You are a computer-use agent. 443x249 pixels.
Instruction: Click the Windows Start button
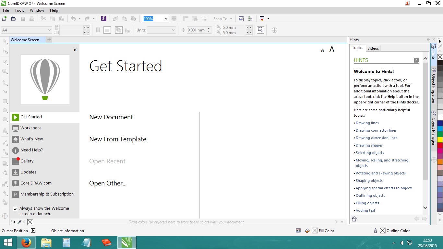(x=8, y=242)
